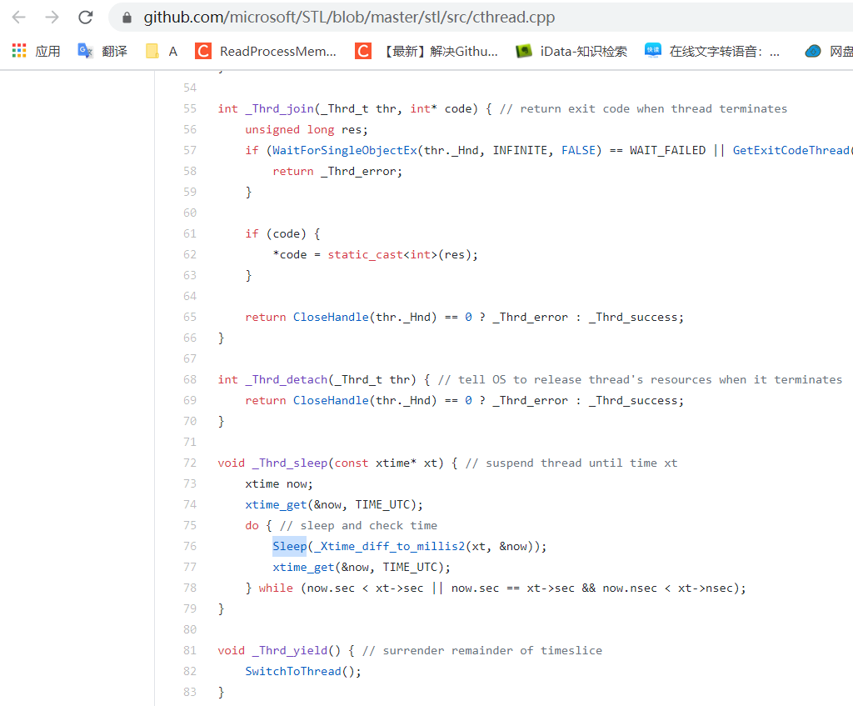Image resolution: width=853 pixels, height=706 pixels.
Task: Select line number 68
Action: point(190,379)
